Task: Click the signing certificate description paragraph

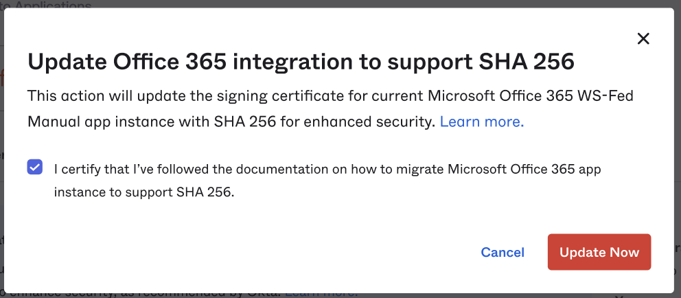Action: (x=330, y=108)
